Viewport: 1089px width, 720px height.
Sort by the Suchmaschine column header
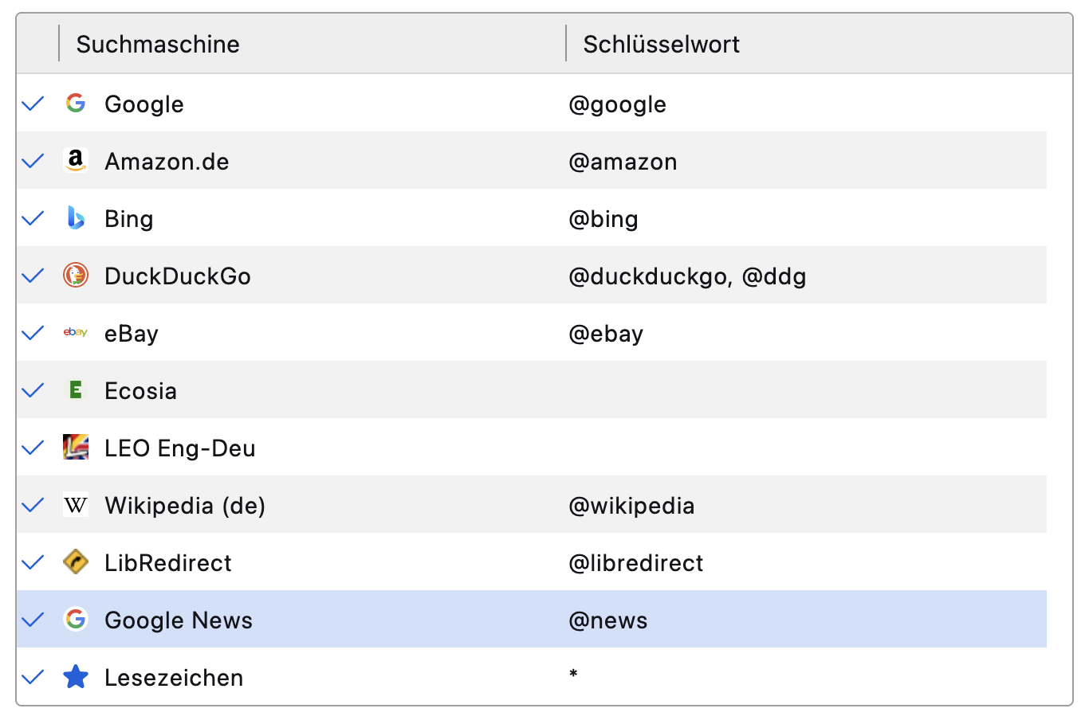click(158, 44)
